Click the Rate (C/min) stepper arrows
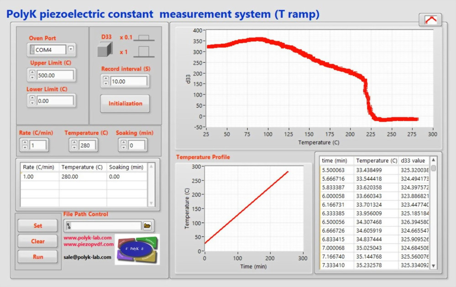456x287 pixels. 25,145
